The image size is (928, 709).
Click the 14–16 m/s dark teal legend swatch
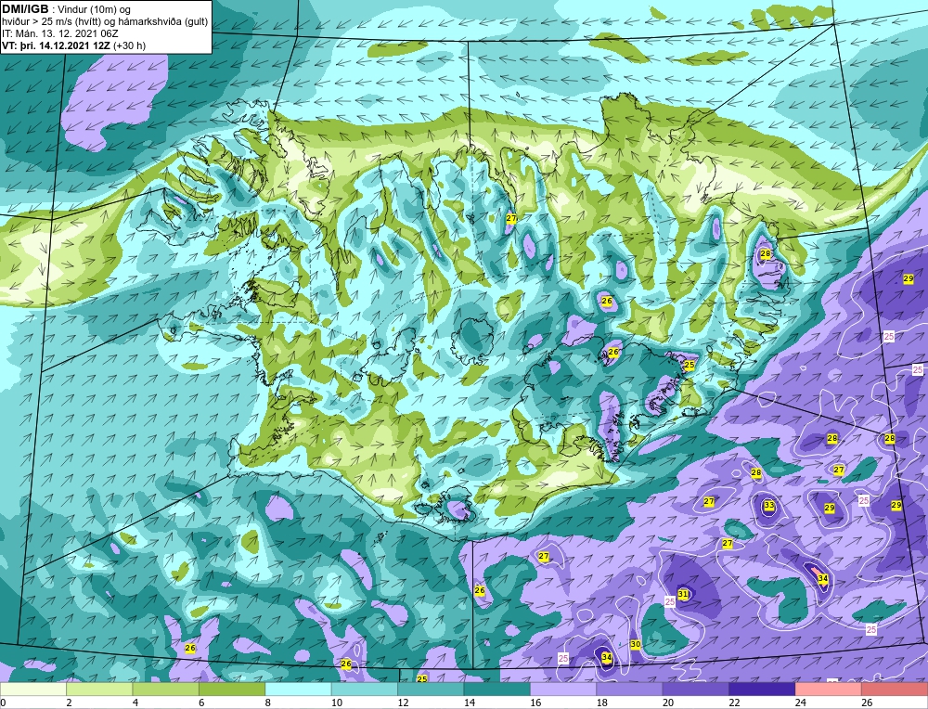pyautogui.click(x=497, y=690)
